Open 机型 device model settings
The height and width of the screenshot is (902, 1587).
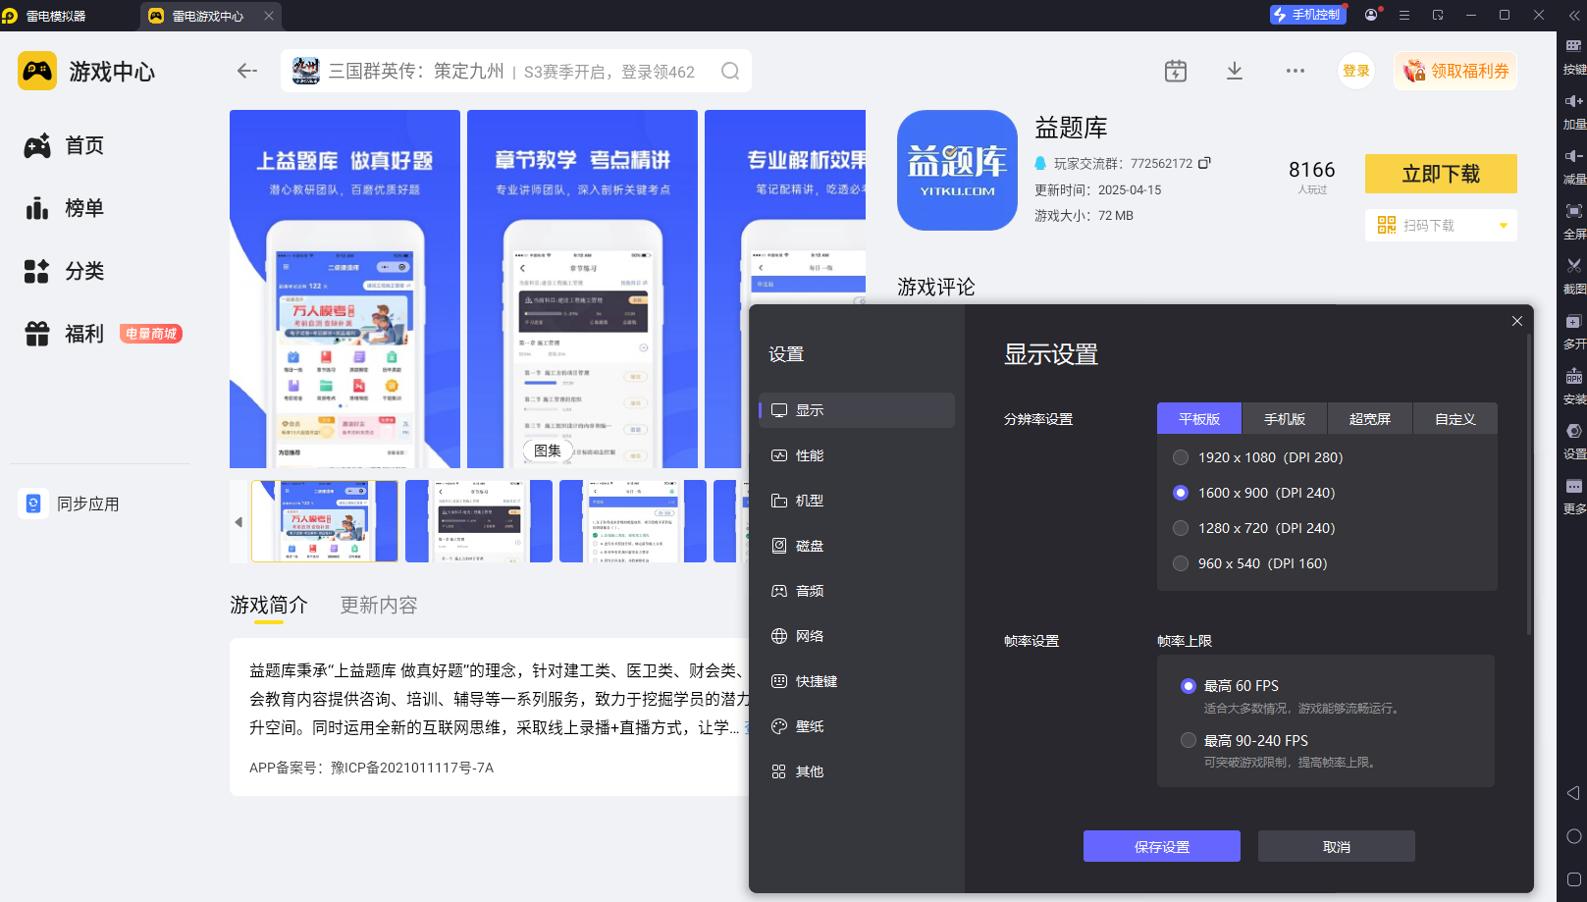(857, 501)
